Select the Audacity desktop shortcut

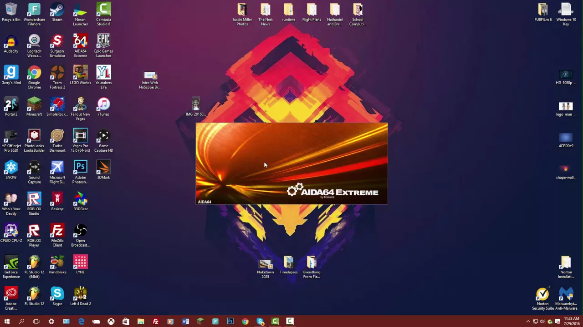pos(11,44)
